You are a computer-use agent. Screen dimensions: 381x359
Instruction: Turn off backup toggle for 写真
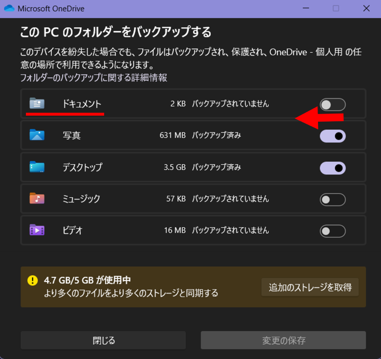point(333,136)
